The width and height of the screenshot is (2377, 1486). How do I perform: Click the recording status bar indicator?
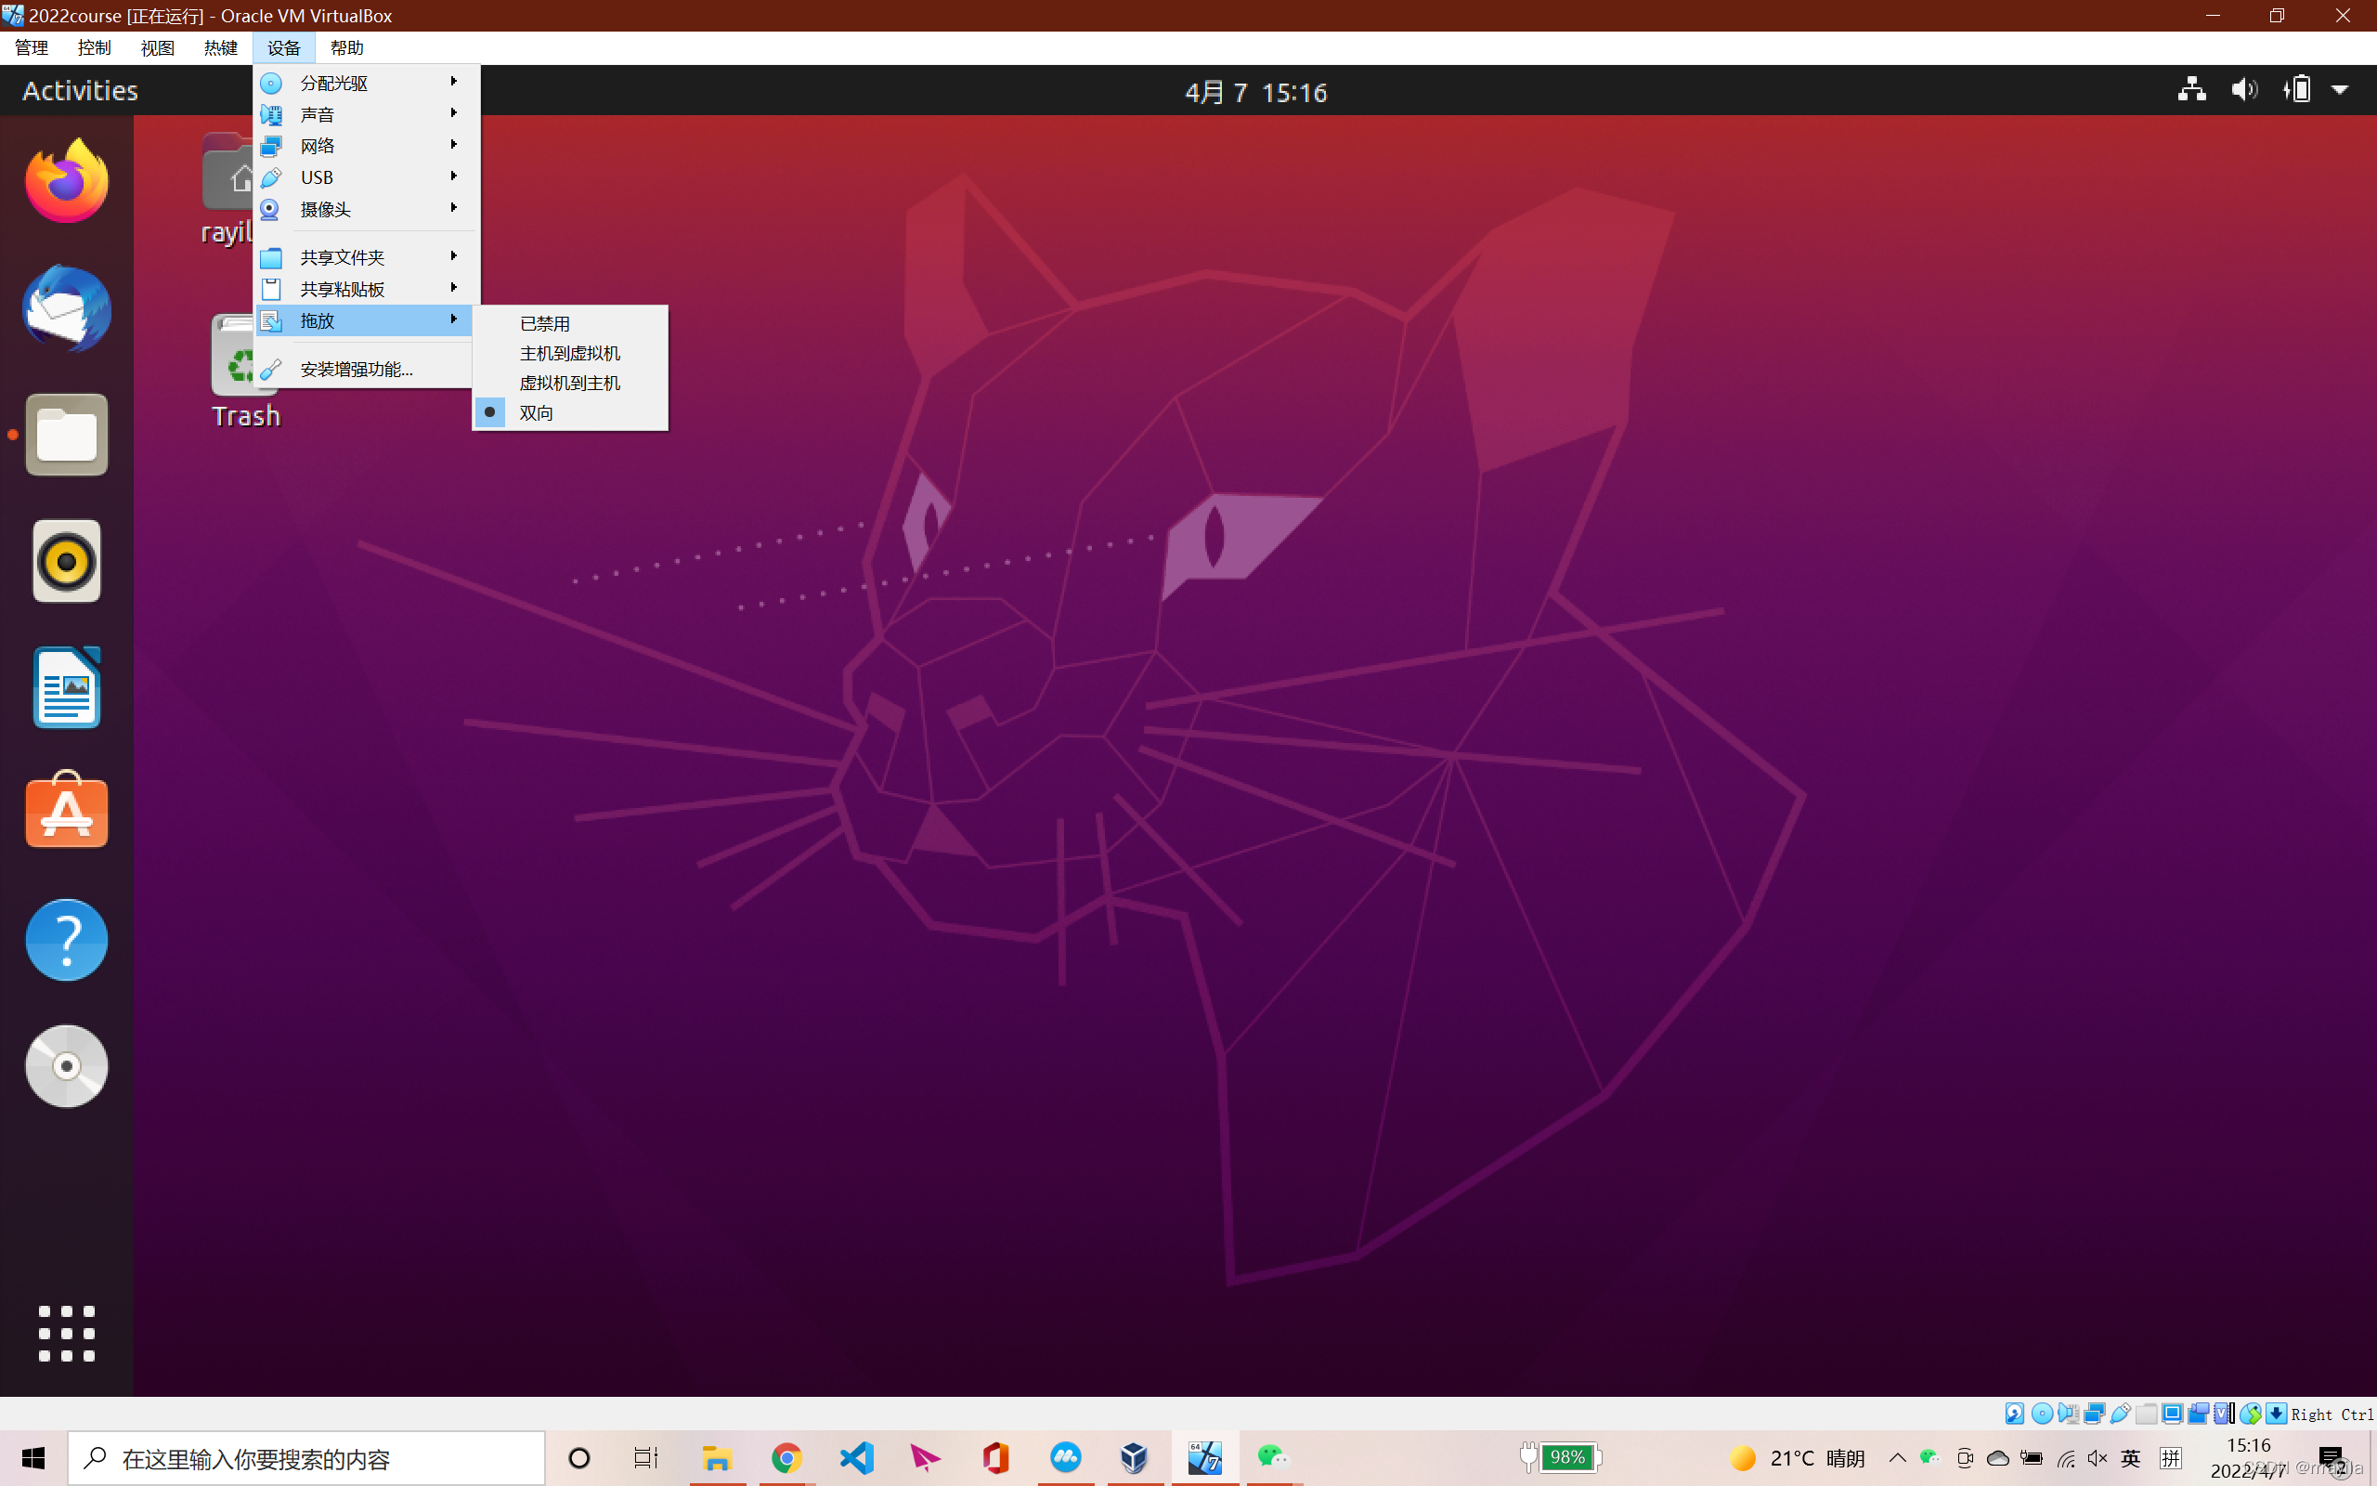[2198, 1414]
